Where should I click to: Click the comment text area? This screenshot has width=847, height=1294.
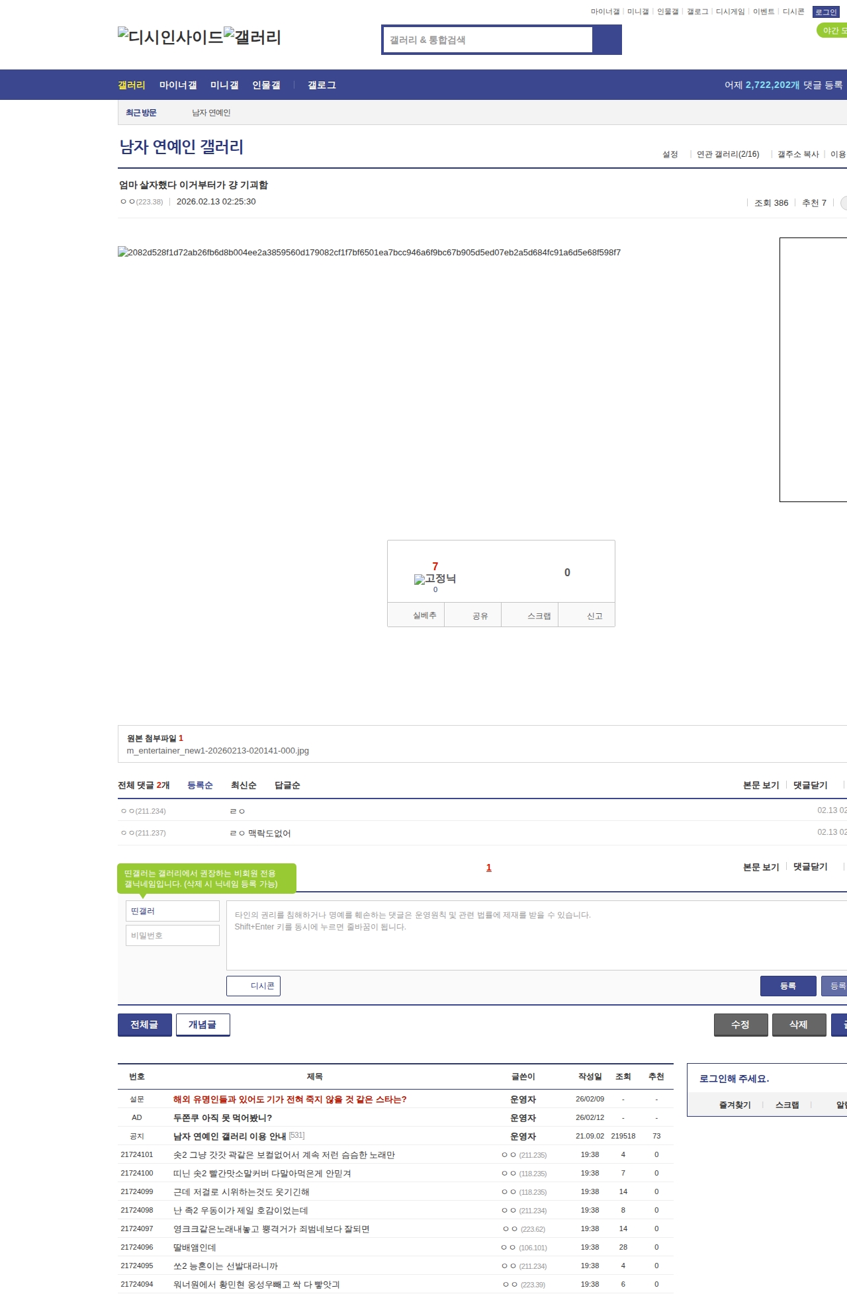[537, 935]
